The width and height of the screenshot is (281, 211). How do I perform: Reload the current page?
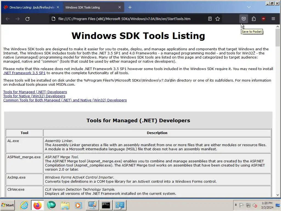(x=27, y=19)
